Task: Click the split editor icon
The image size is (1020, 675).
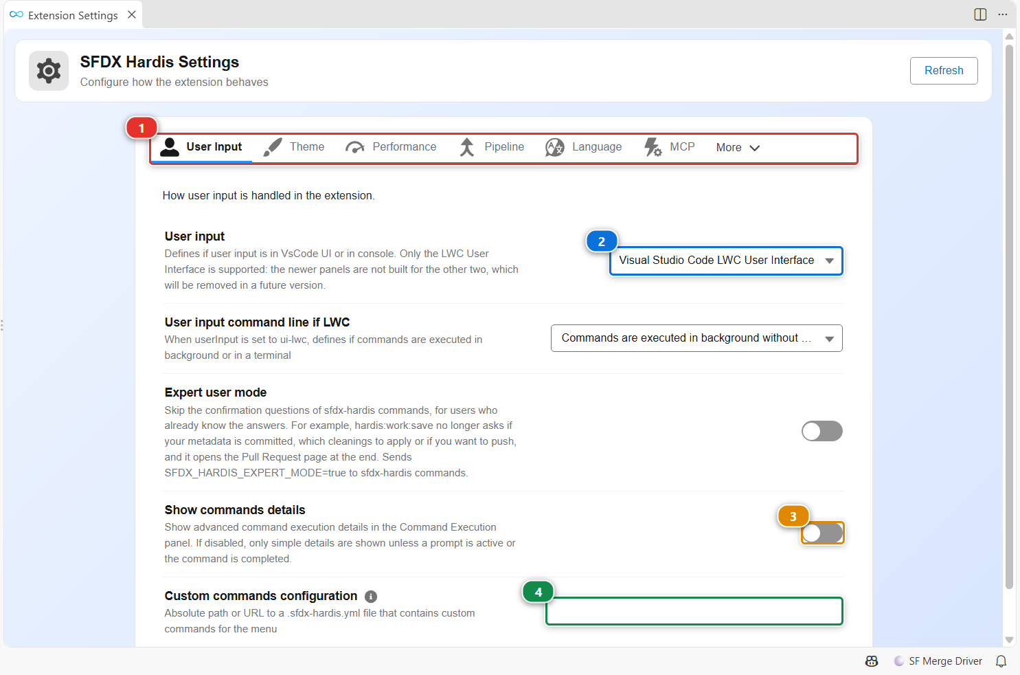Action: coord(981,14)
